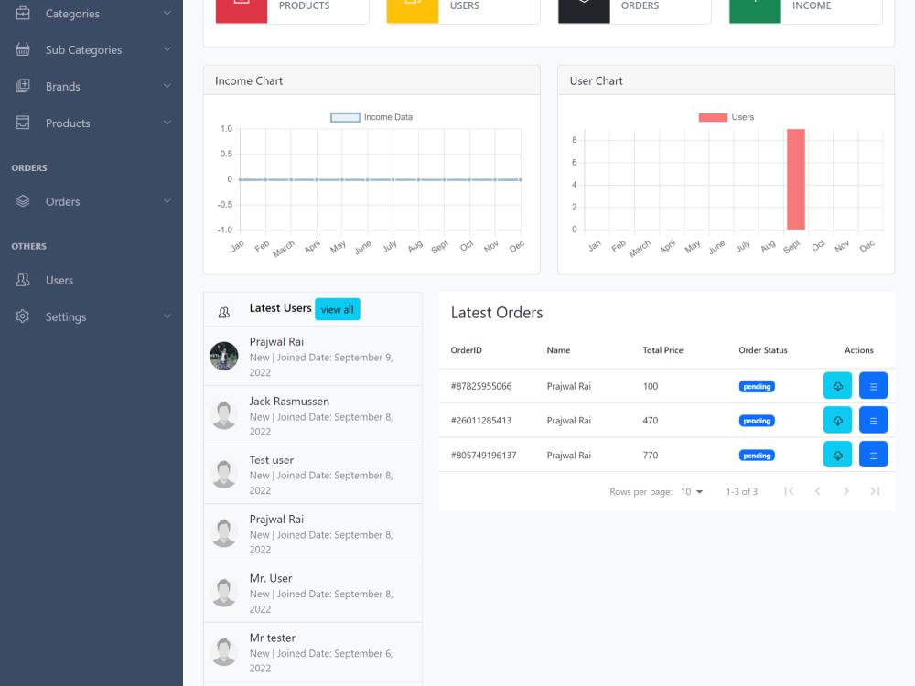Open the Categories icon in the sidebar
The width and height of the screenshot is (915, 686).
(20, 13)
